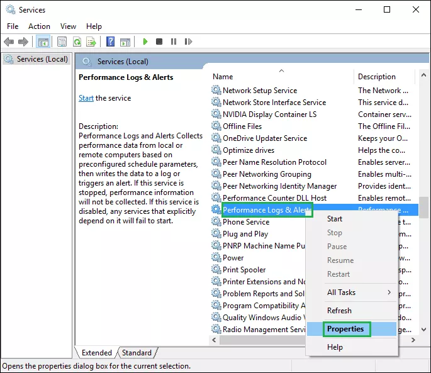Expand the All Tasks submenu
Viewport: 431px width, 373px height.
pos(352,292)
